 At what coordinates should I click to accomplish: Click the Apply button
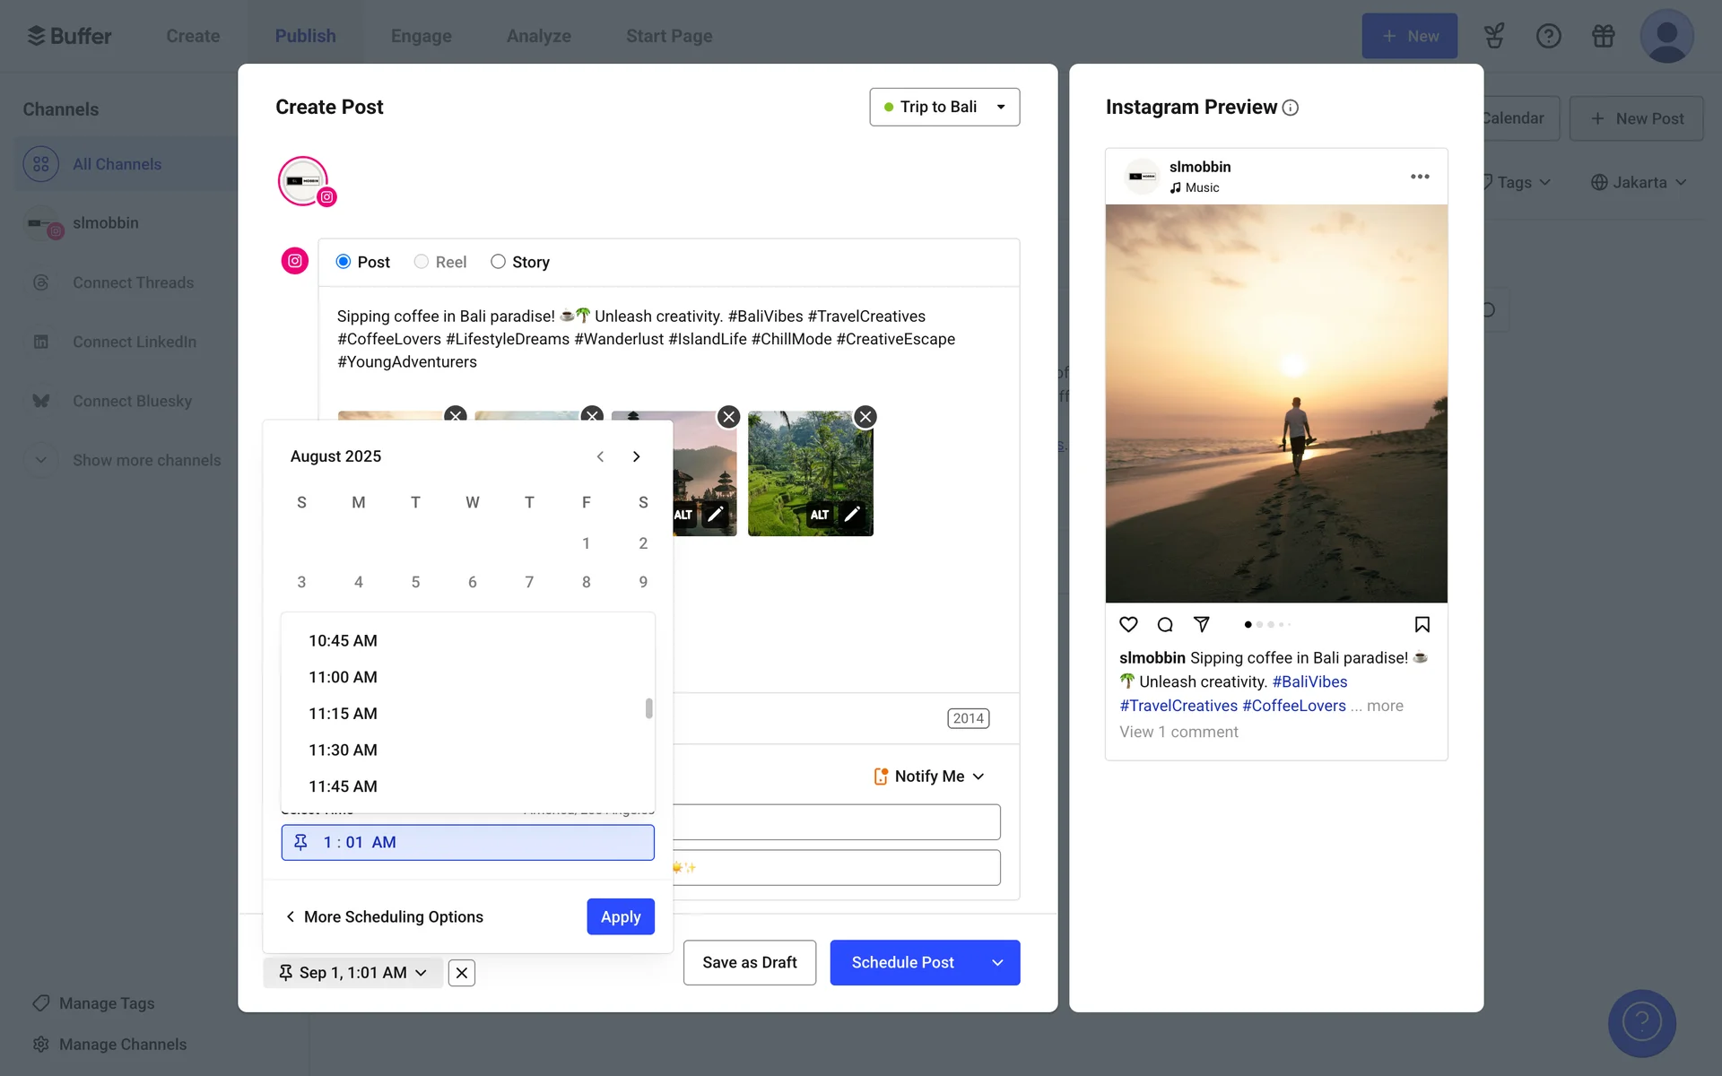click(620, 916)
